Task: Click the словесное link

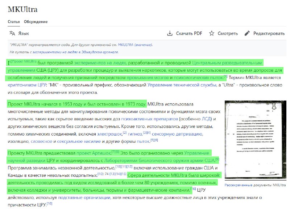Action: pos(41,141)
